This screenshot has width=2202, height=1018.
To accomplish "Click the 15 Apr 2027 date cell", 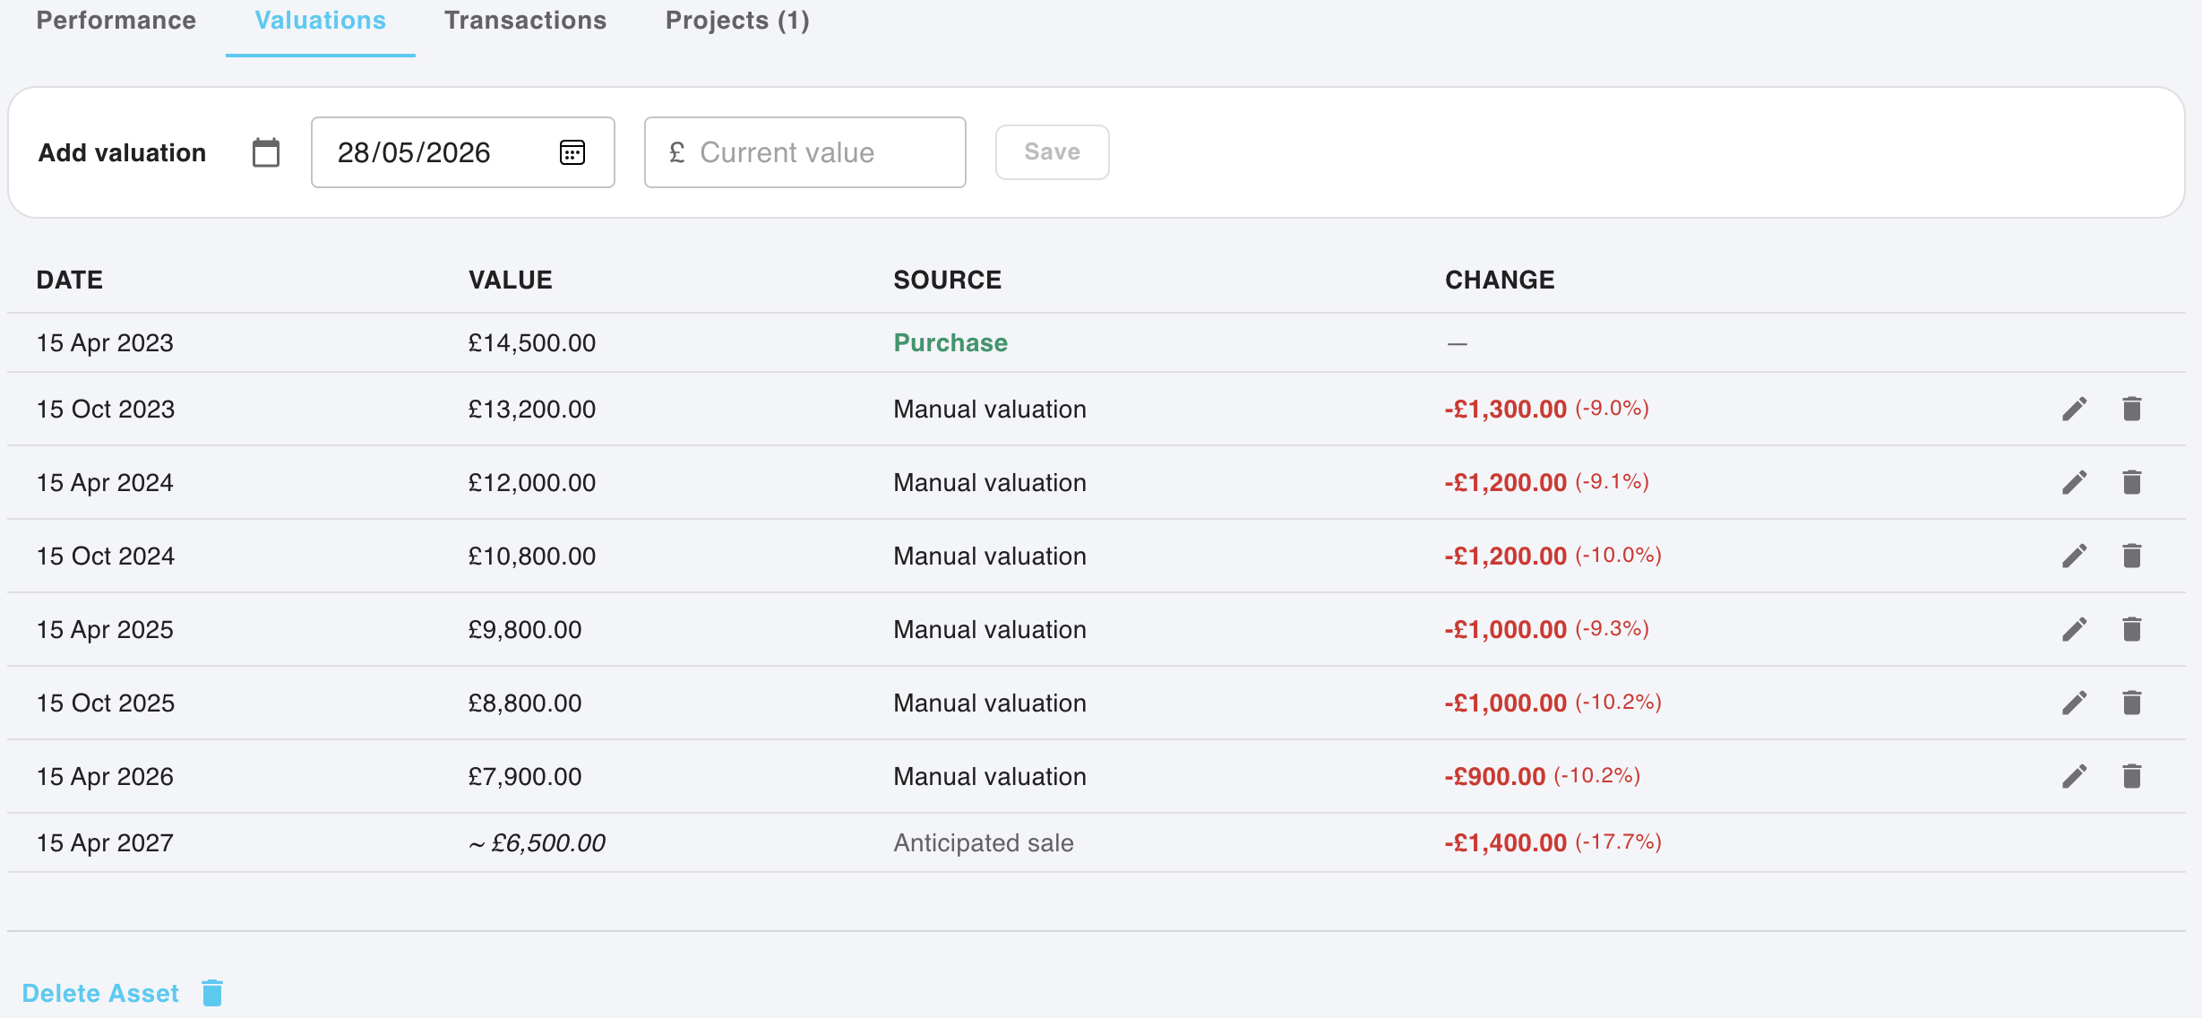I will coord(105,843).
